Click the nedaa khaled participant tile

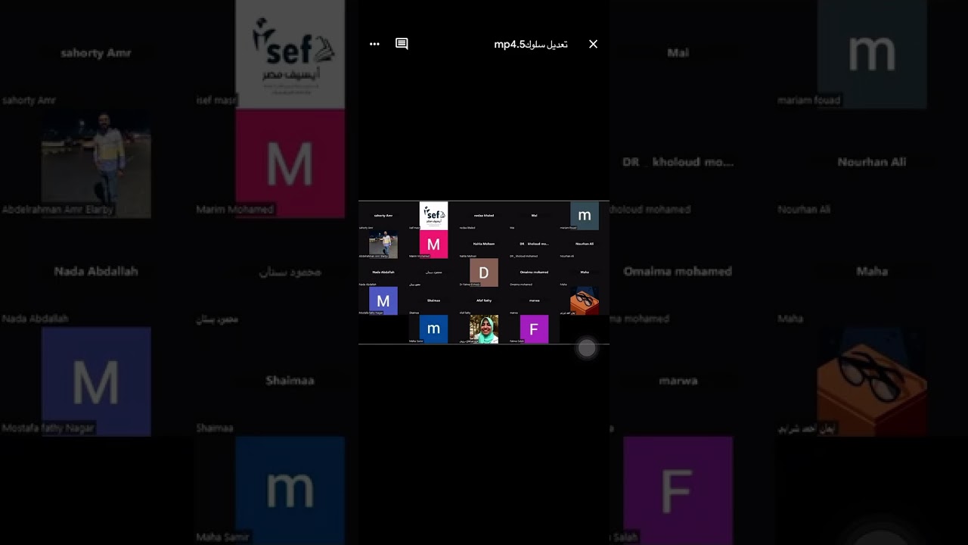(484, 216)
